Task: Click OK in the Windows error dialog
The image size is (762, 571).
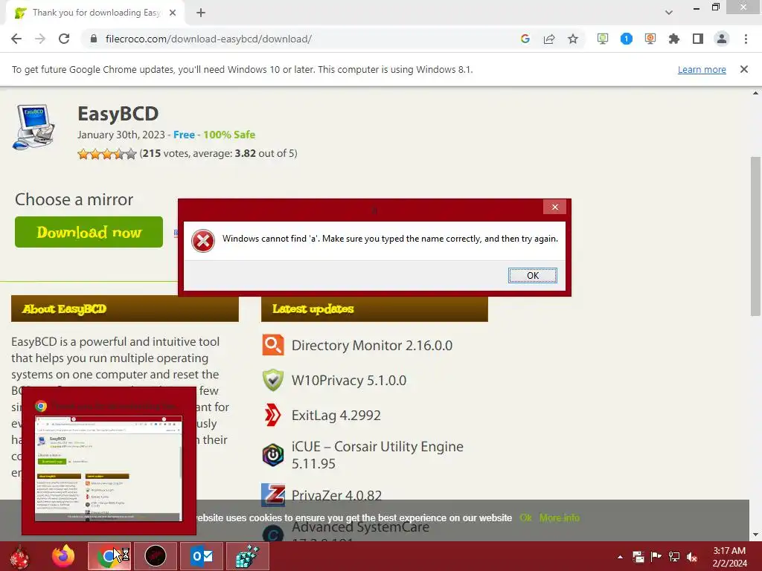Action: [x=533, y=275]
